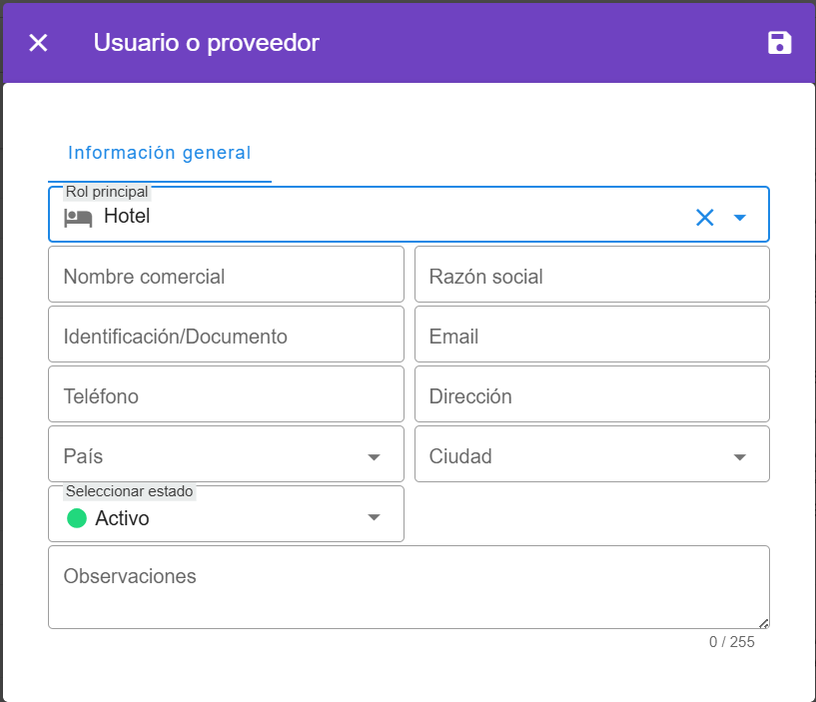Image resolution: width=816 pixels, height=702 pixels.
Task: Click inside the Dirección field
Action: [x=591, y=396]
